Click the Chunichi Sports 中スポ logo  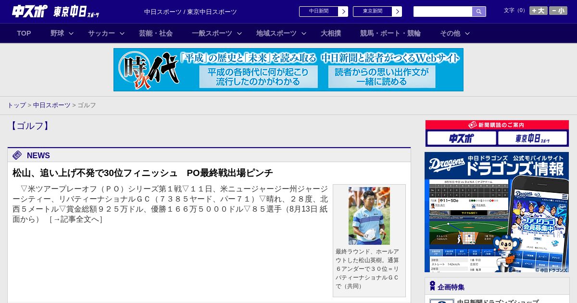point(30,11)
